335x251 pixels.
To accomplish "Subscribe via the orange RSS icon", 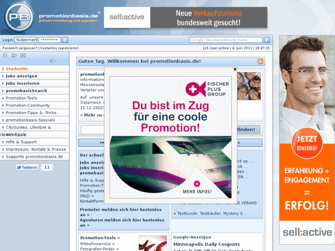I will [260, 61].
